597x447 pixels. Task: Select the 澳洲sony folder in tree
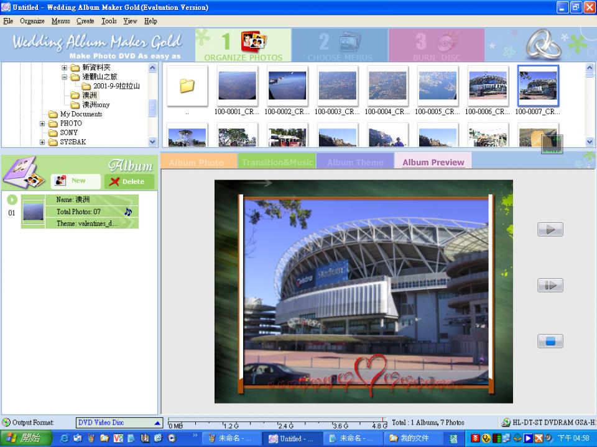pos(96,105)
